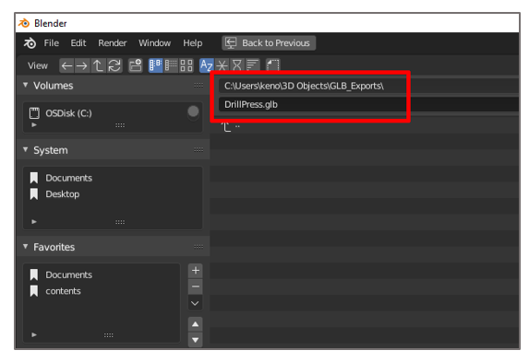
Task: Go back to previous folder arrow
Action: (x=66, y=65)
